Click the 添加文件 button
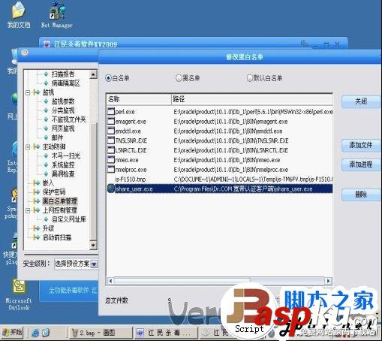382x341 pixels. coord(360,145)
